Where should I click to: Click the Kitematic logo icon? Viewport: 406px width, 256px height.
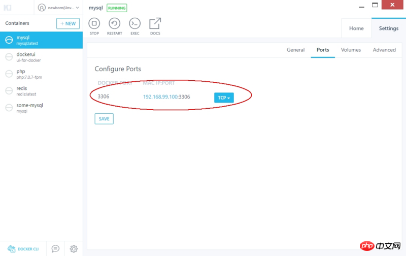(8, 8)
